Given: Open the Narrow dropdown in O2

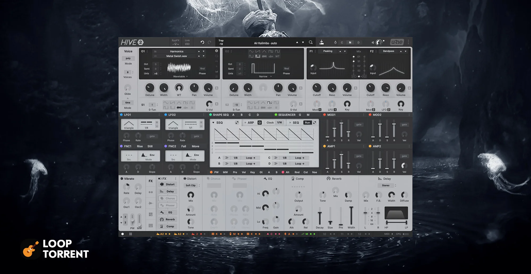Looking at the screenshot, I should click(265, 76).
